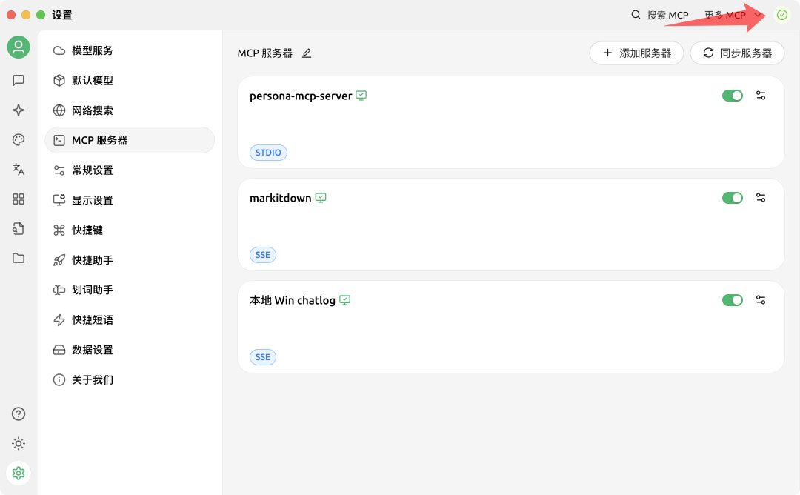Disable the persona-mcp-server toggle
This screenshot has height=495, width=800.
tap(732, 96)
